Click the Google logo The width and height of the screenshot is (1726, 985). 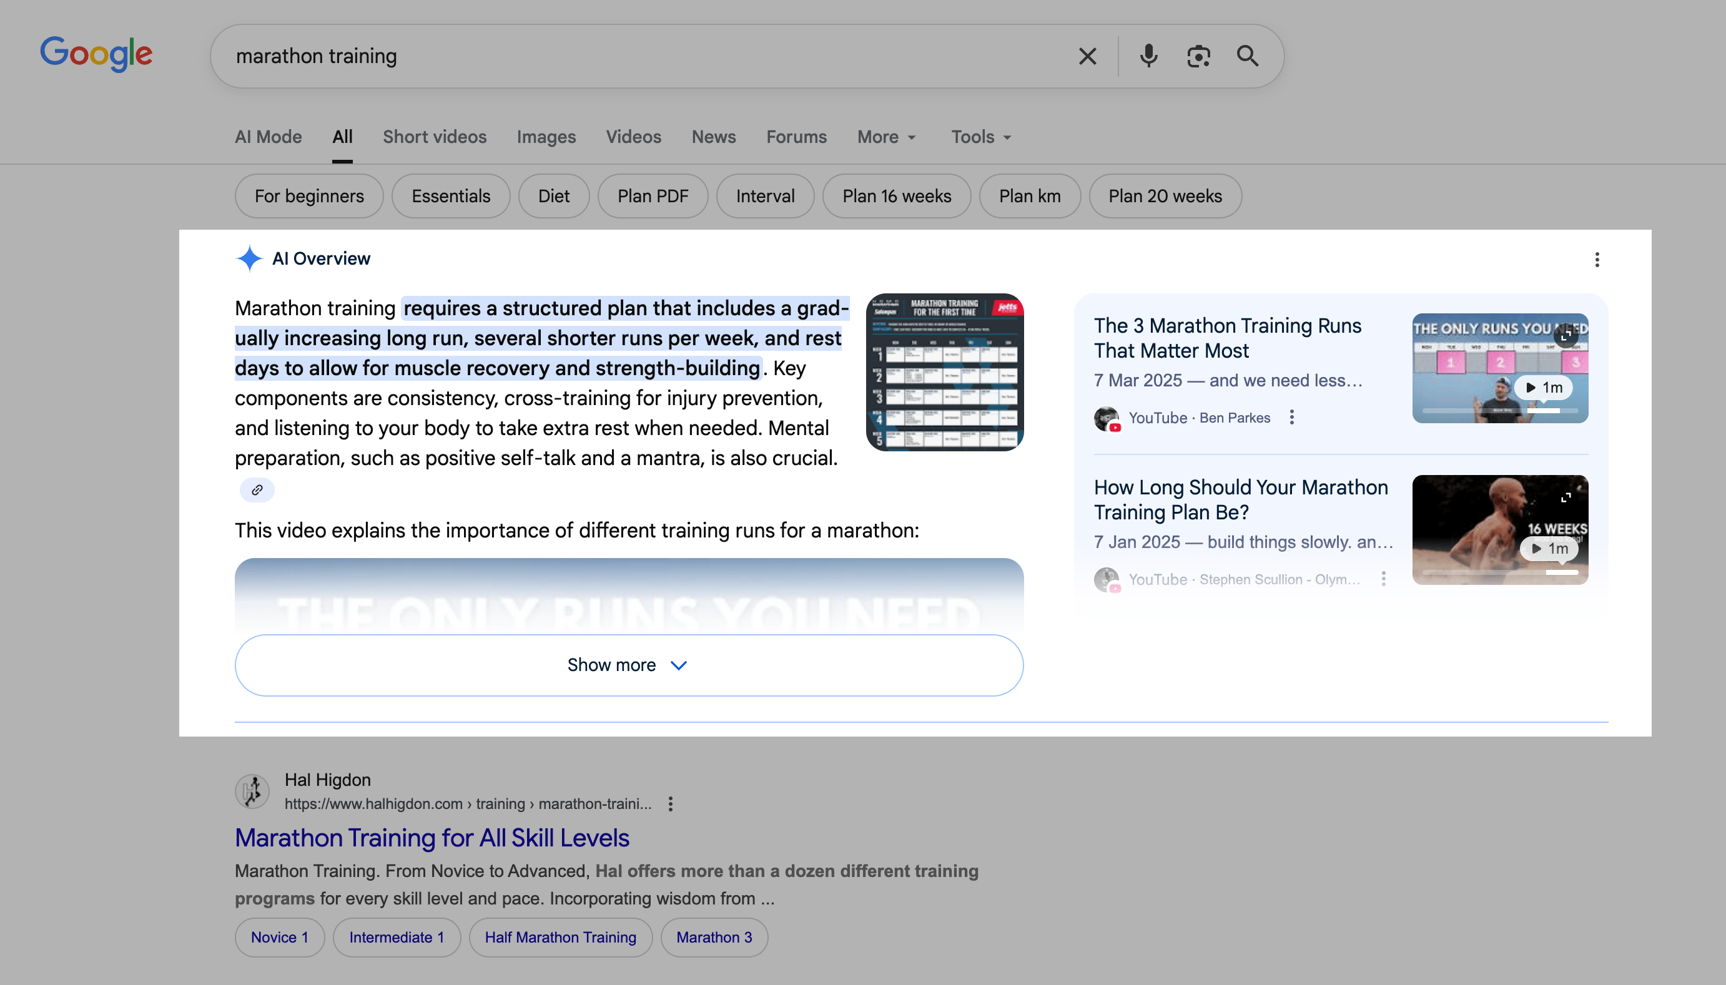pyautogui.click(x=96, y=54)
